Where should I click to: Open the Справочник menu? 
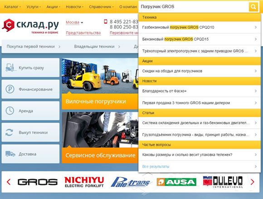pos(101,7)
